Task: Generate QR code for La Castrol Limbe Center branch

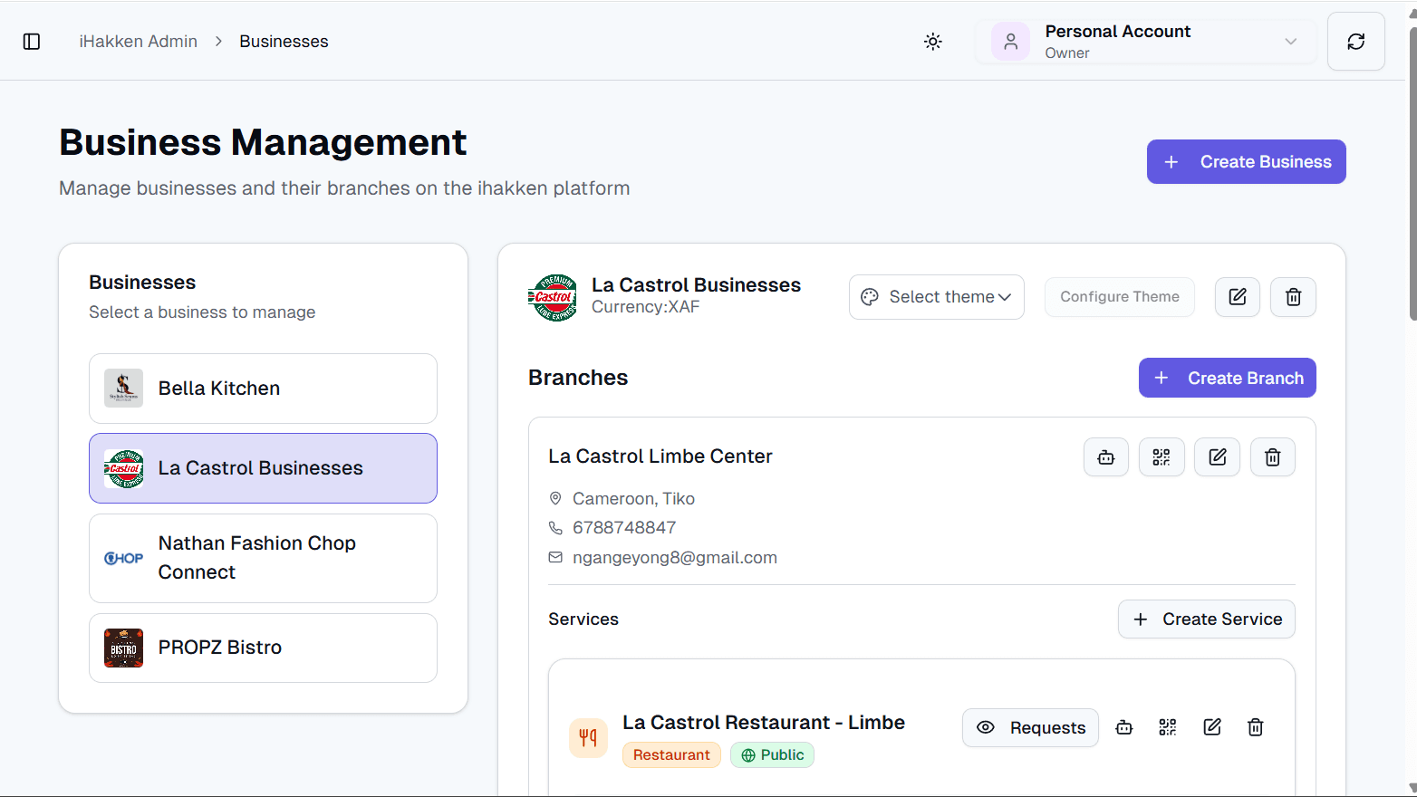Action: [1162, 456]
